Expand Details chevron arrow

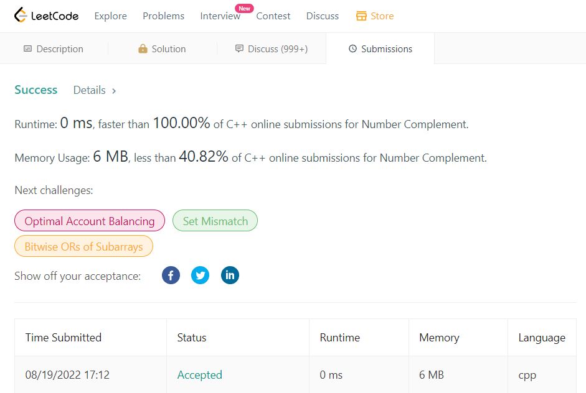(x=114, y=91)
